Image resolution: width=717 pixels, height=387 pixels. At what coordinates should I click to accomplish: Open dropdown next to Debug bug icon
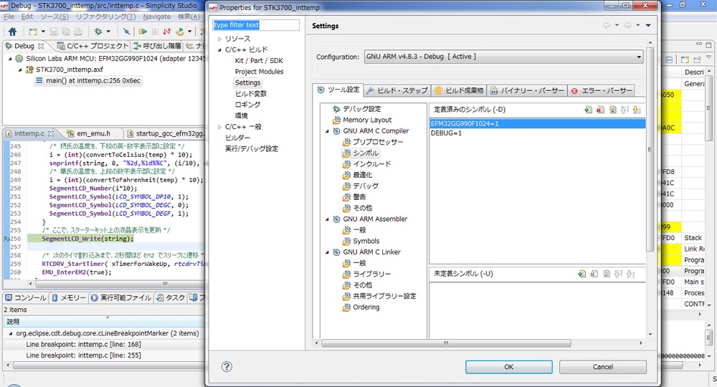(x=108, y=32)
